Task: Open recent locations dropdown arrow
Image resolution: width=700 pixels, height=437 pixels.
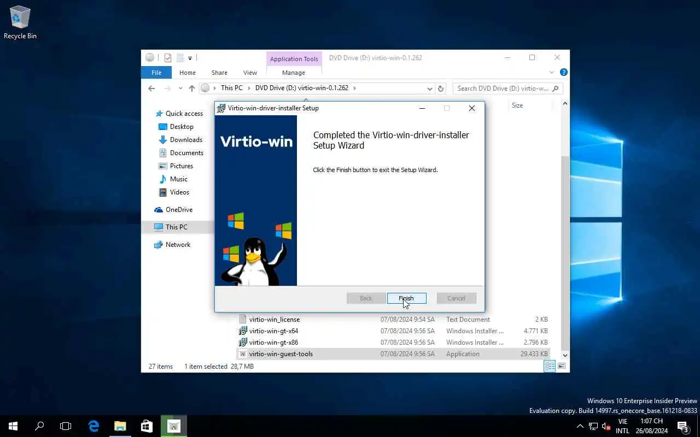Action: (180, 88)
